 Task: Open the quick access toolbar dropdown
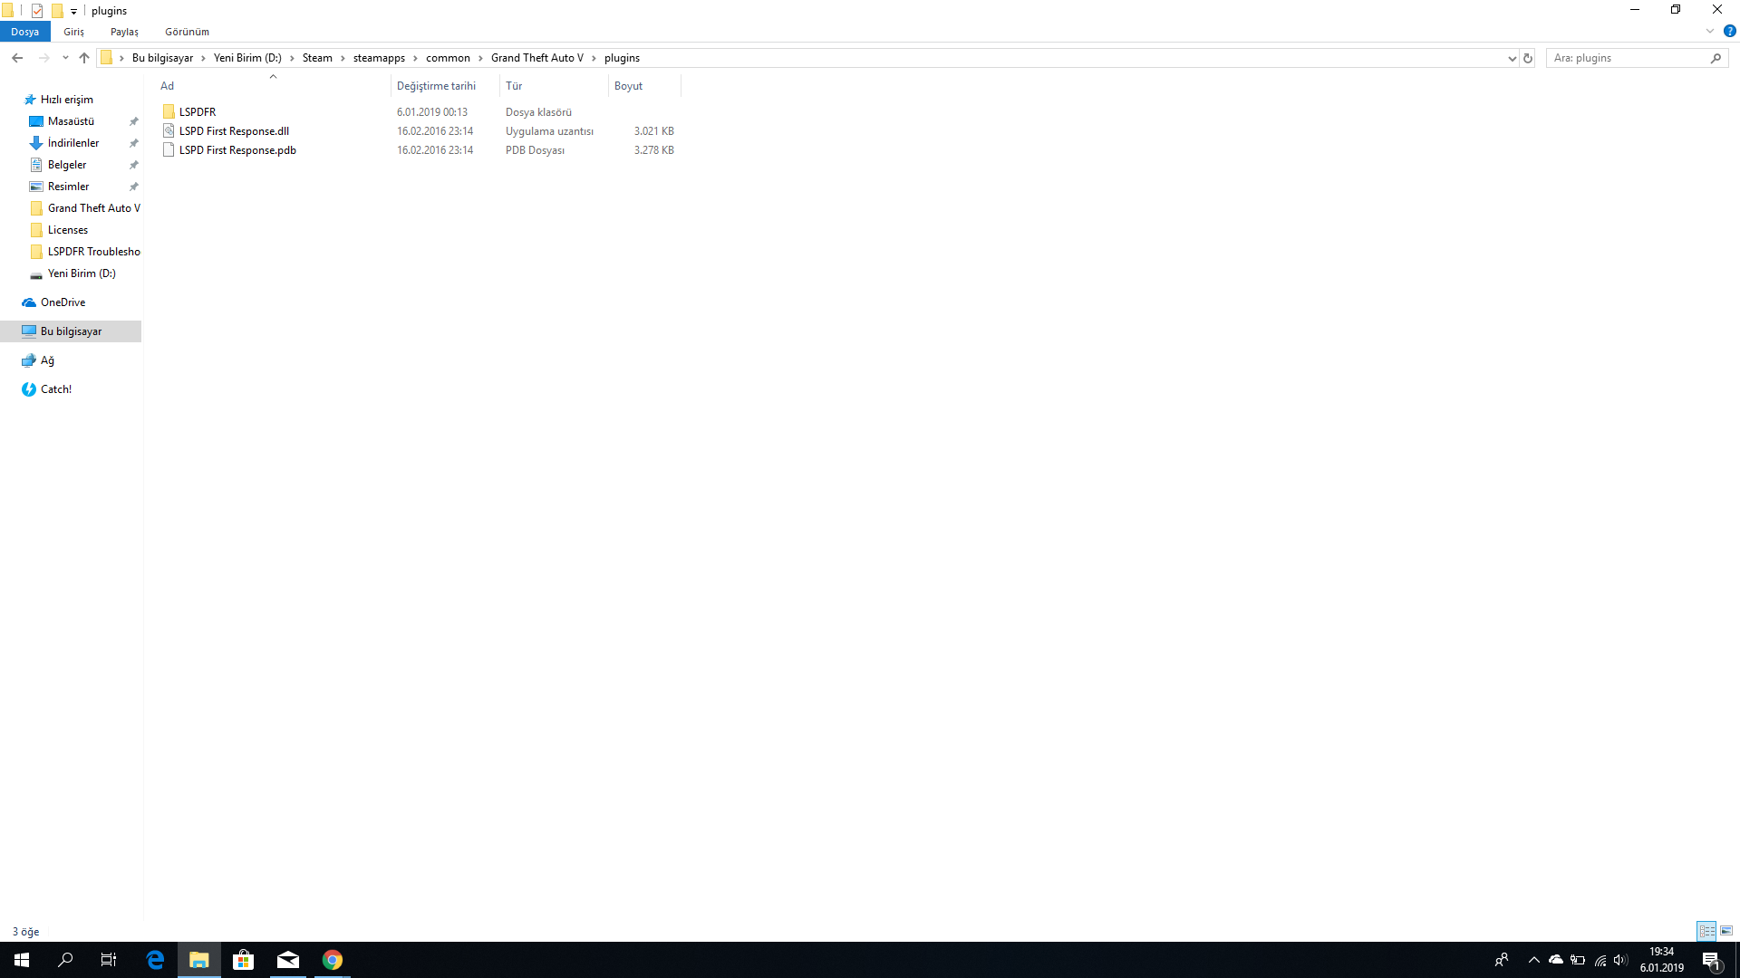tap(73, 11)
